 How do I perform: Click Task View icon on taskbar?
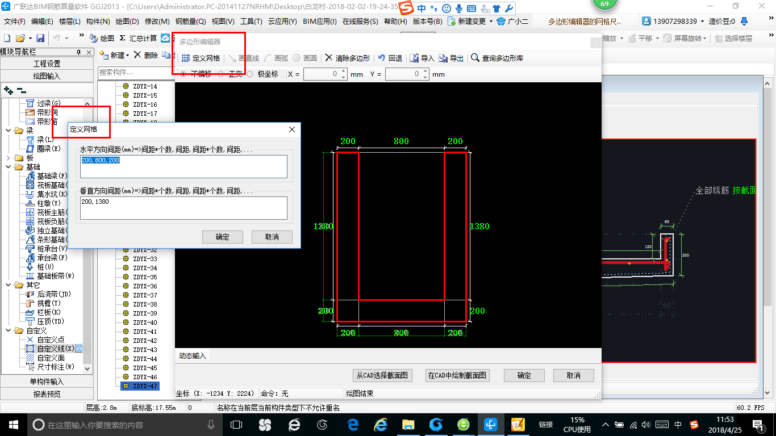point(236,424)
